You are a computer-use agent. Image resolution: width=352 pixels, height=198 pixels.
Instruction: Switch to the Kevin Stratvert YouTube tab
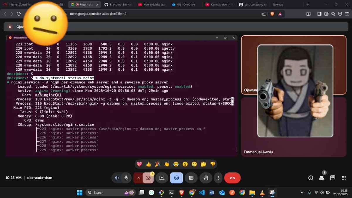[220, 4]
